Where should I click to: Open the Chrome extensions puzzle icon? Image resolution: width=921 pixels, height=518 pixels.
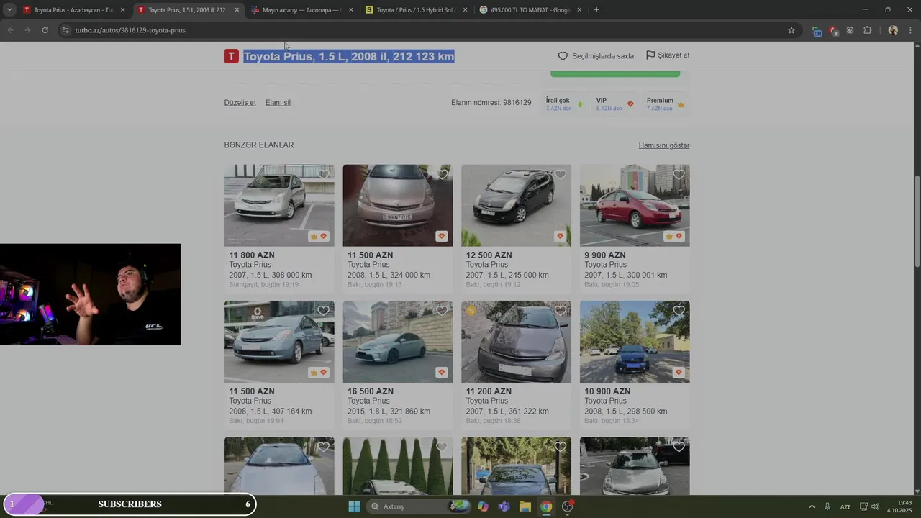[x=867, y=30]
